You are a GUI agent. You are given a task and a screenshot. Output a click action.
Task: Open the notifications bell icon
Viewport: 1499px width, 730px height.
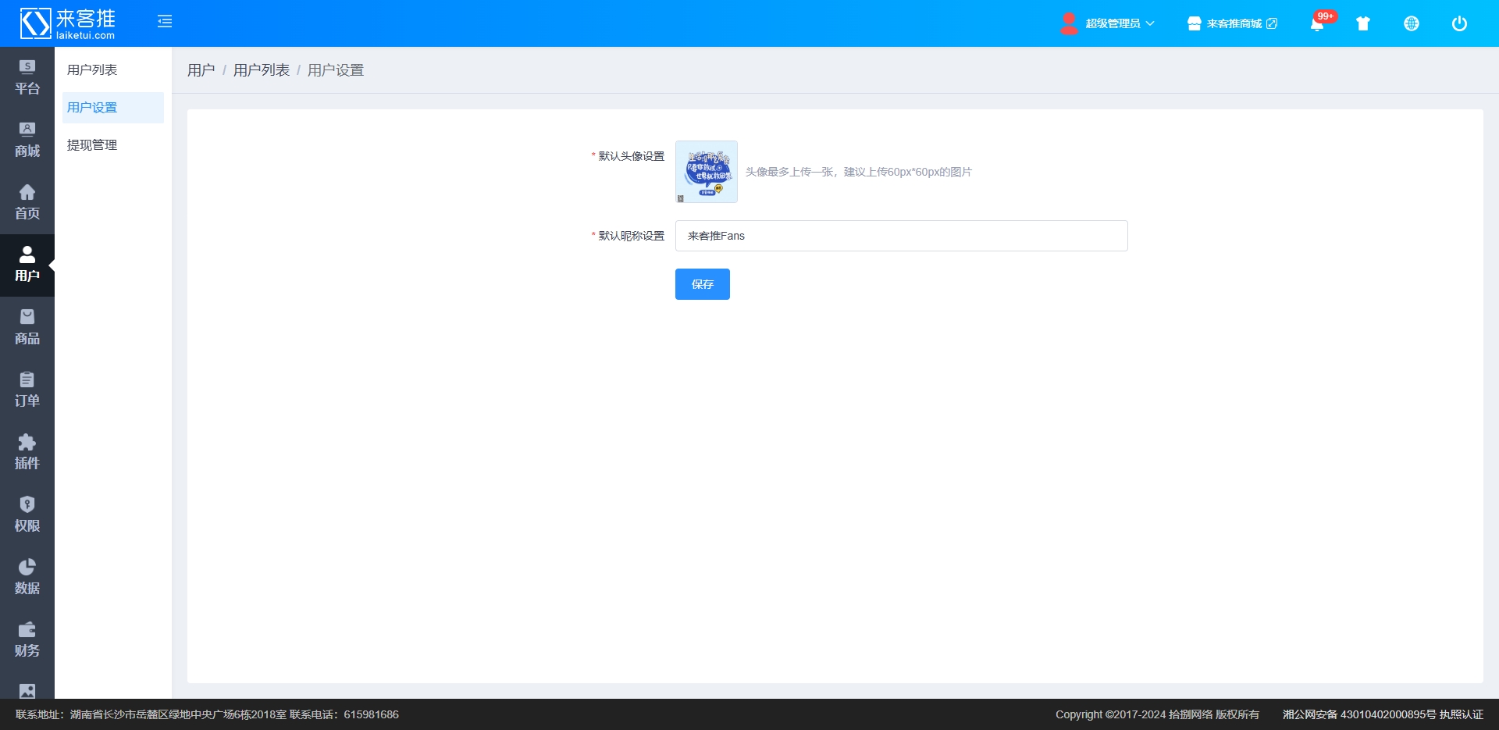(x=1317, y=23)
